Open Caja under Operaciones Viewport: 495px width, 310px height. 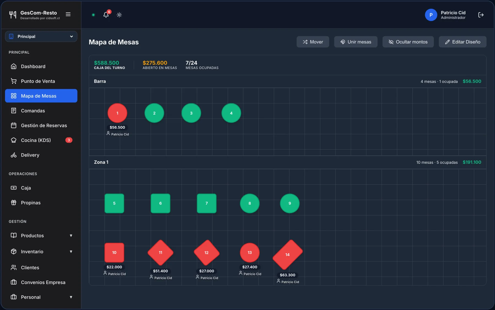coord(41,188)
